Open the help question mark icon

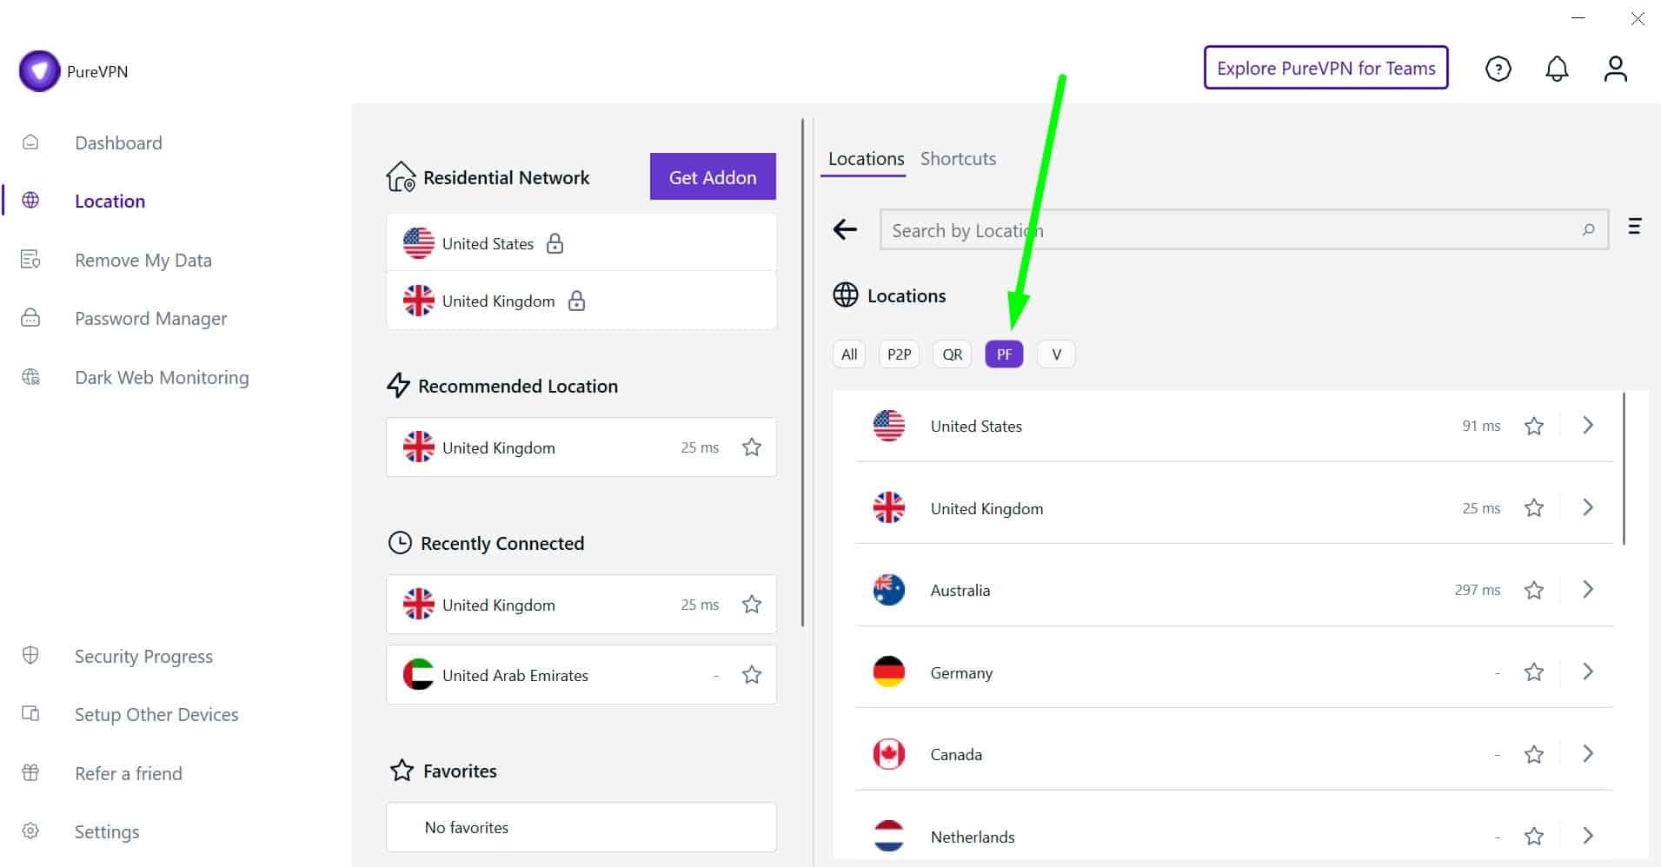[1498, 69]
